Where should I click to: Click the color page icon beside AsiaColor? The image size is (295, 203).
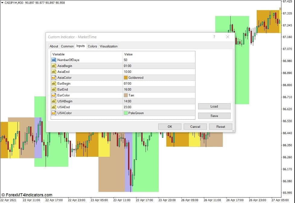(53, 78)
